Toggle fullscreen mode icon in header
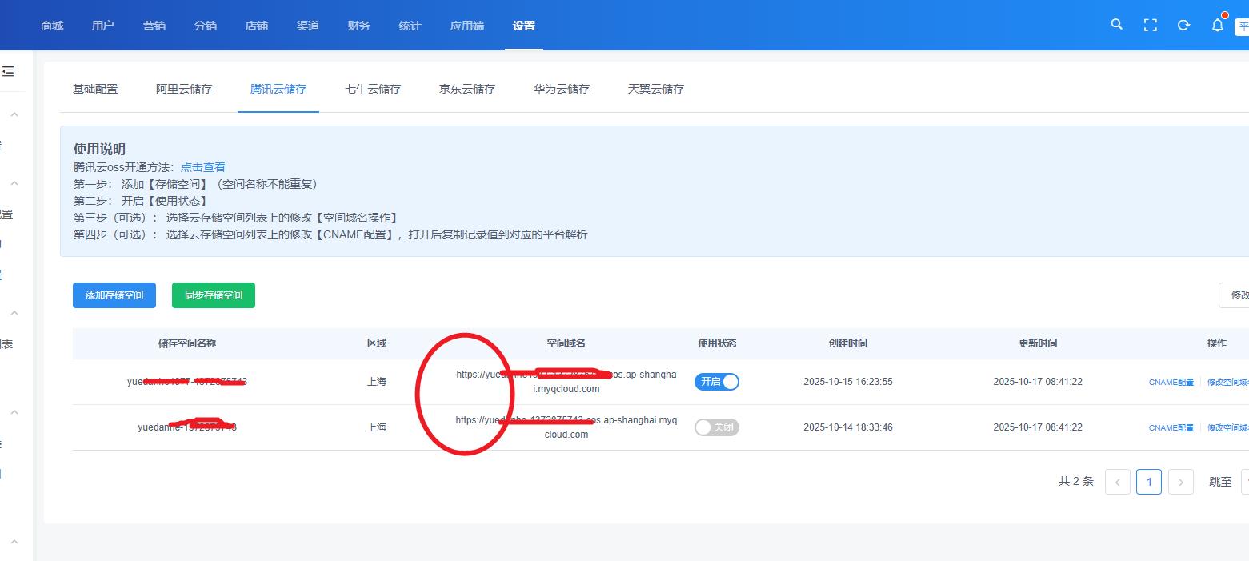 coord(1150,25)
